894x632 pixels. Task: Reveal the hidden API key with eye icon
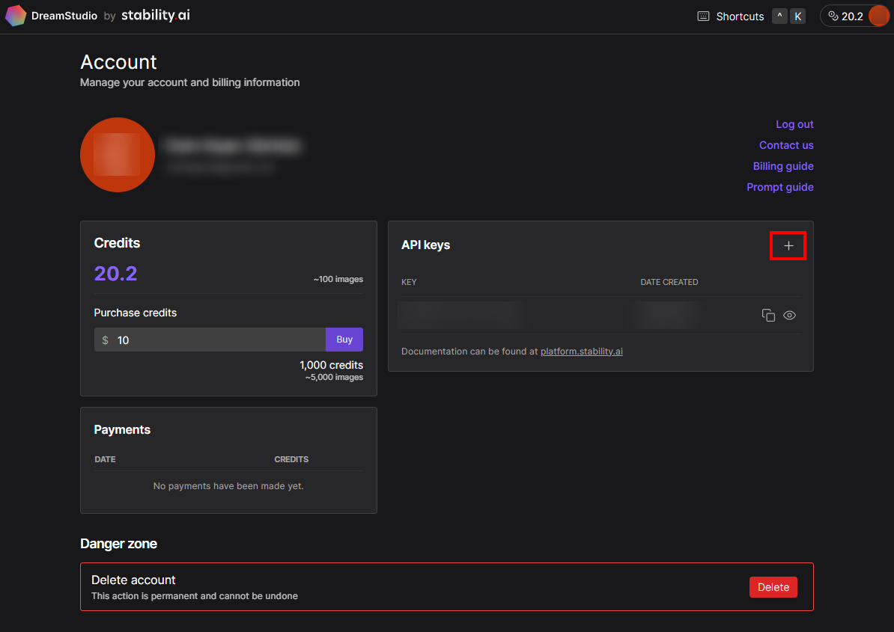point(789,316)
